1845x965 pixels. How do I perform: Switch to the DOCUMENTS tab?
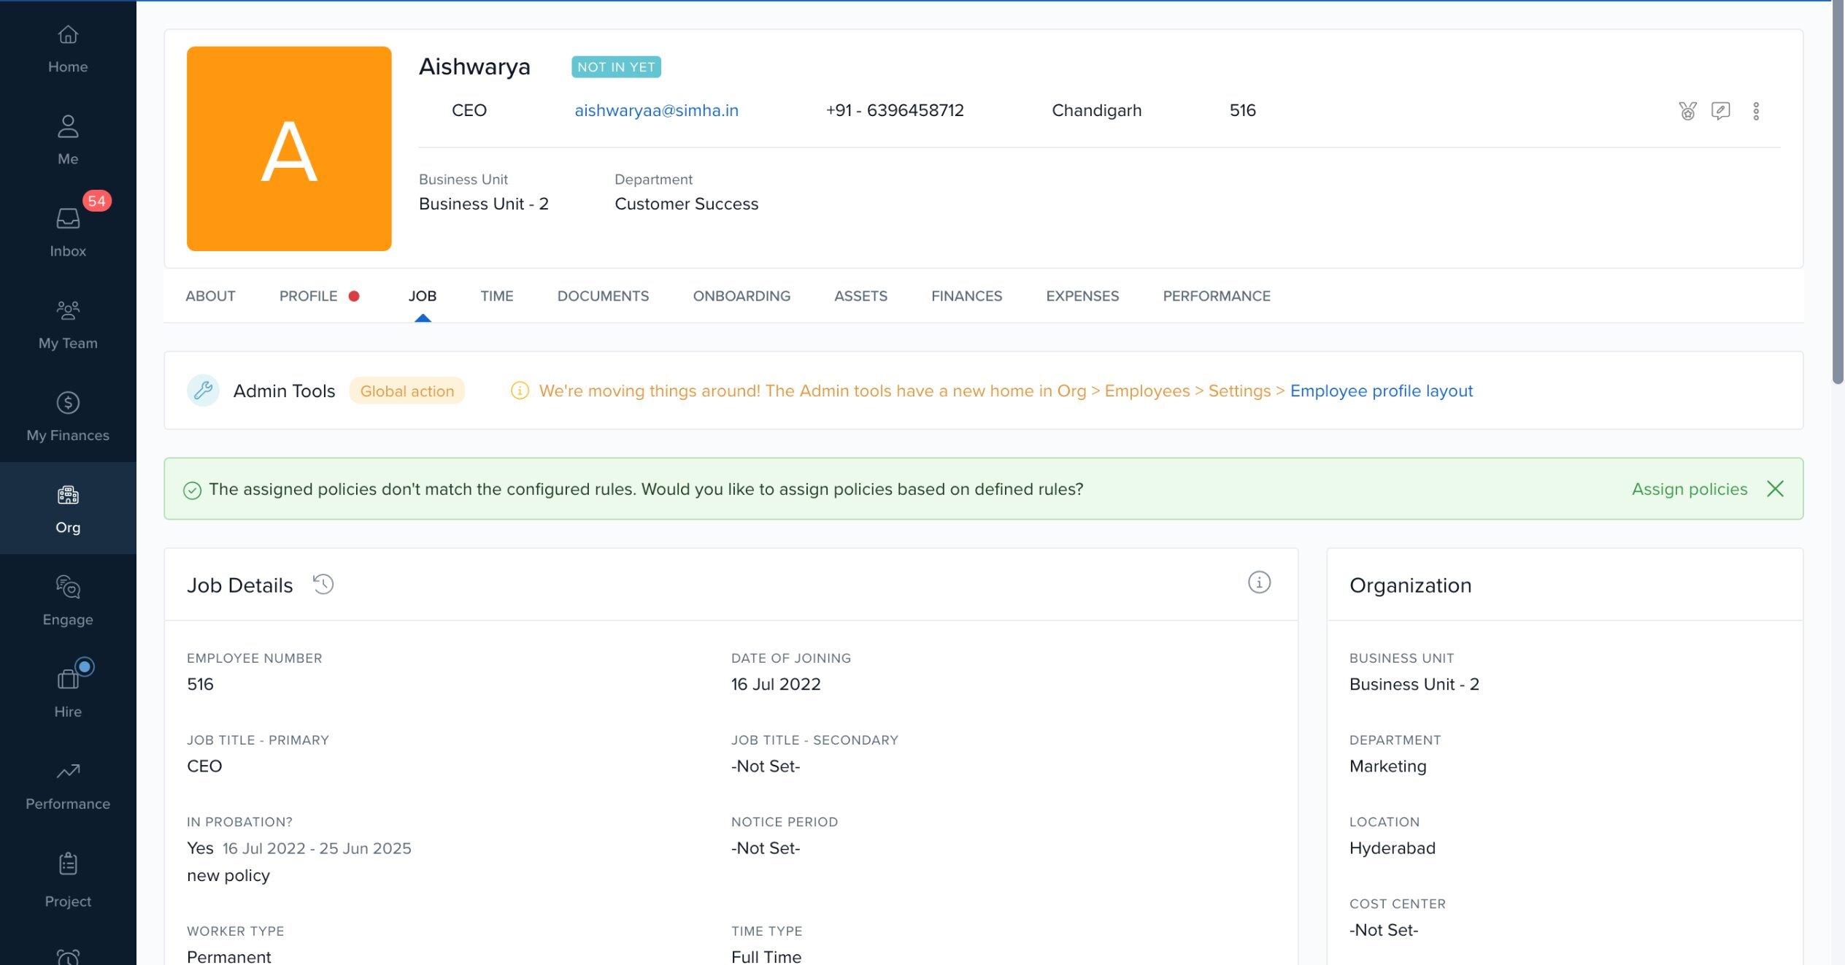pyautogui.click(x=603, y=296)
